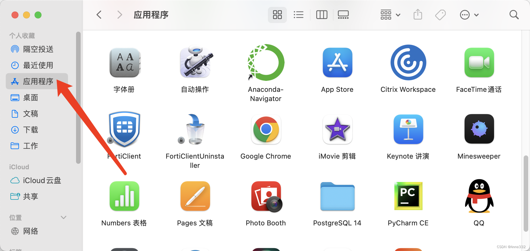
Task: Switch to gallery view in the toolbar
Action: (343, 15)
